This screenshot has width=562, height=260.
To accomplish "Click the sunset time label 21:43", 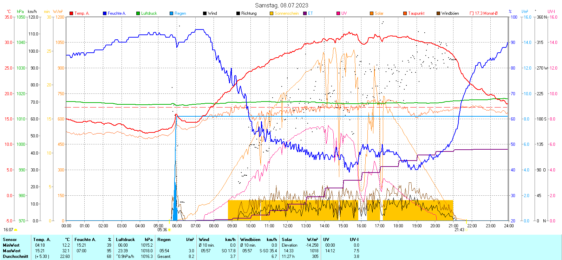I will [x=459, y=230].
